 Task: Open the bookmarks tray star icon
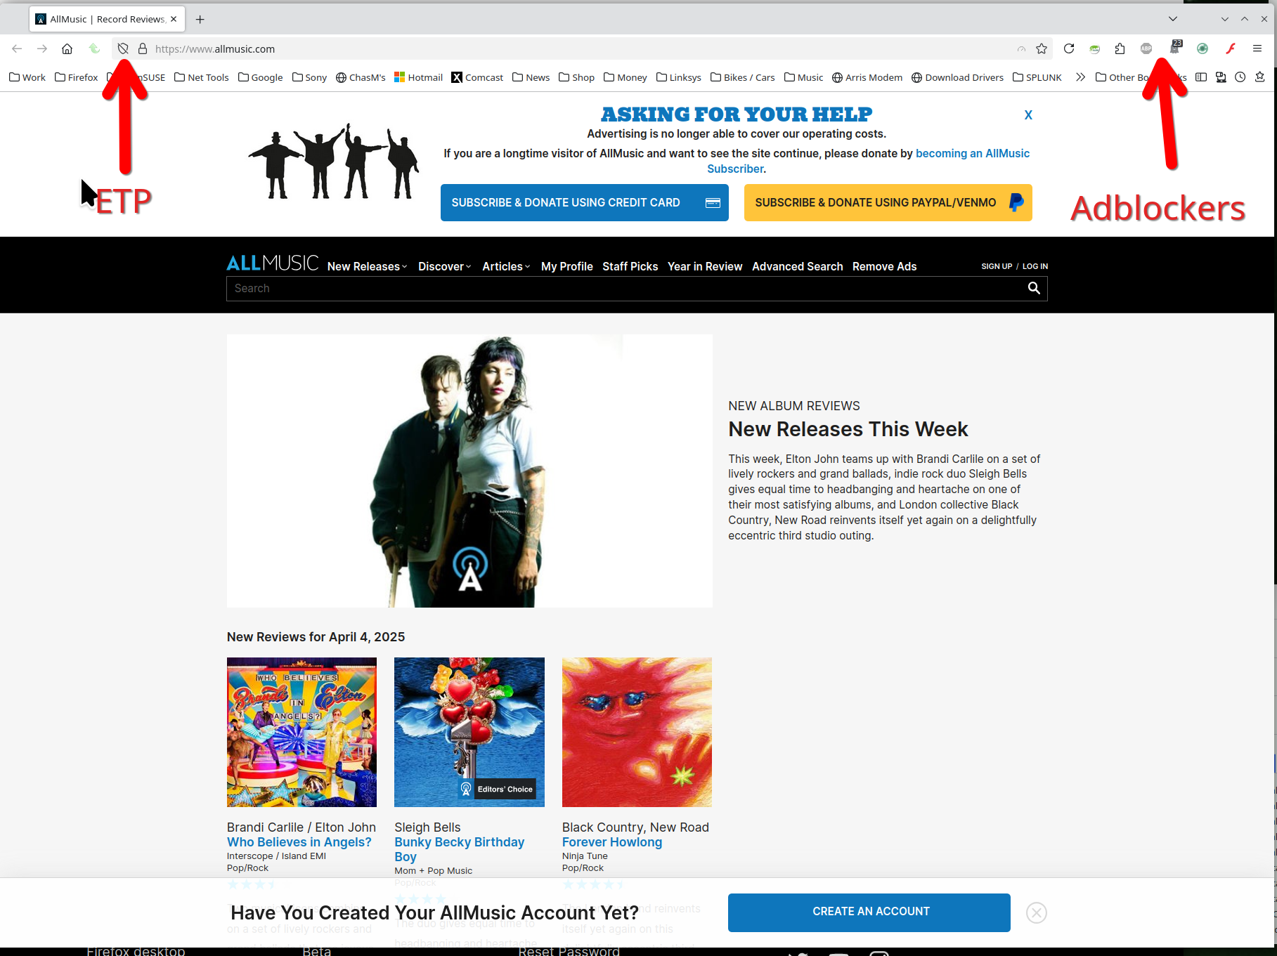click(x=1260, y=77)
